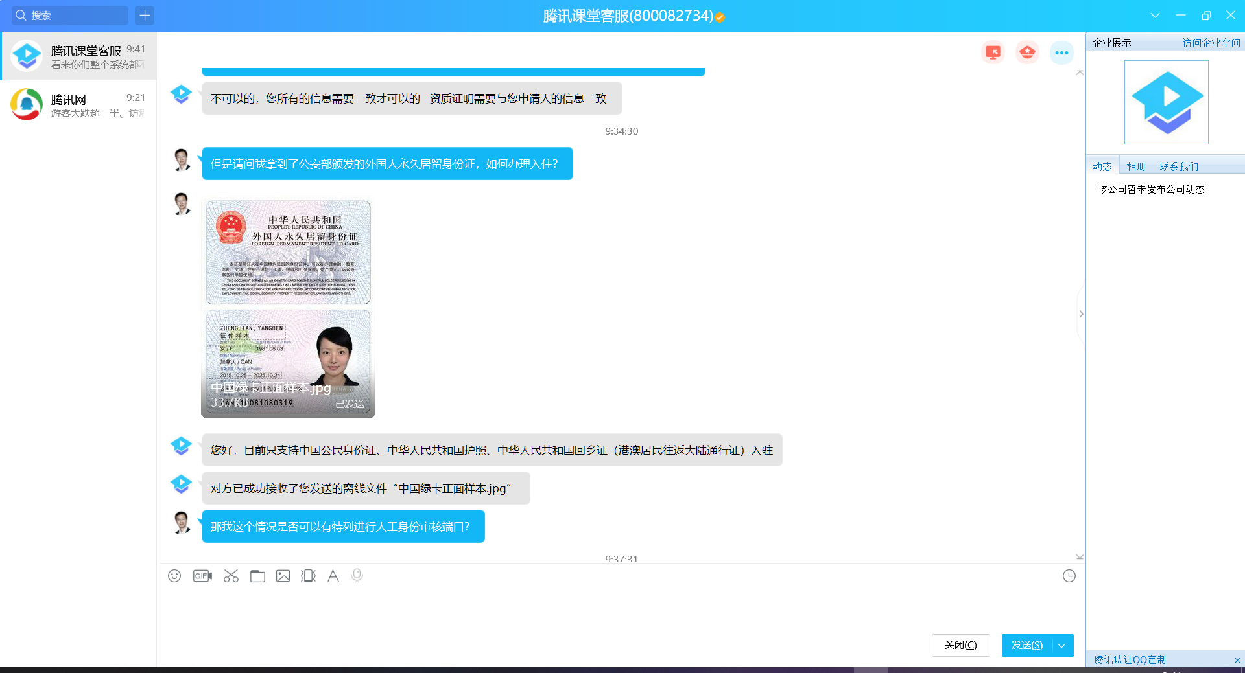Viewport: 1245px width, 673px height.
Task: Click user avatar beside the image message
Action: pyautogui.click(x=182, y=204)
